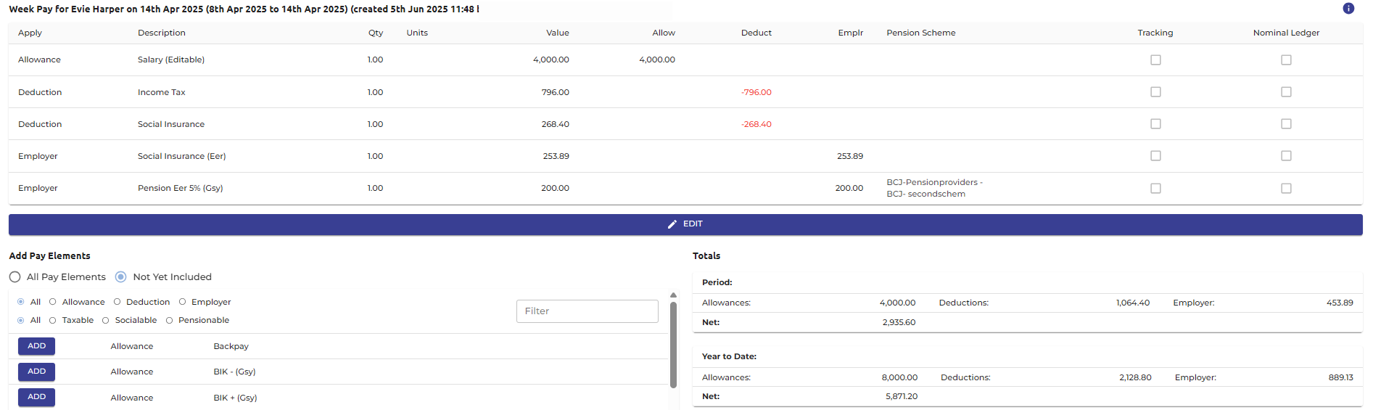Click the Value column header
The height and width of the screenshot is (410, 1373).
pyautogui.click(x=558, y=33)
